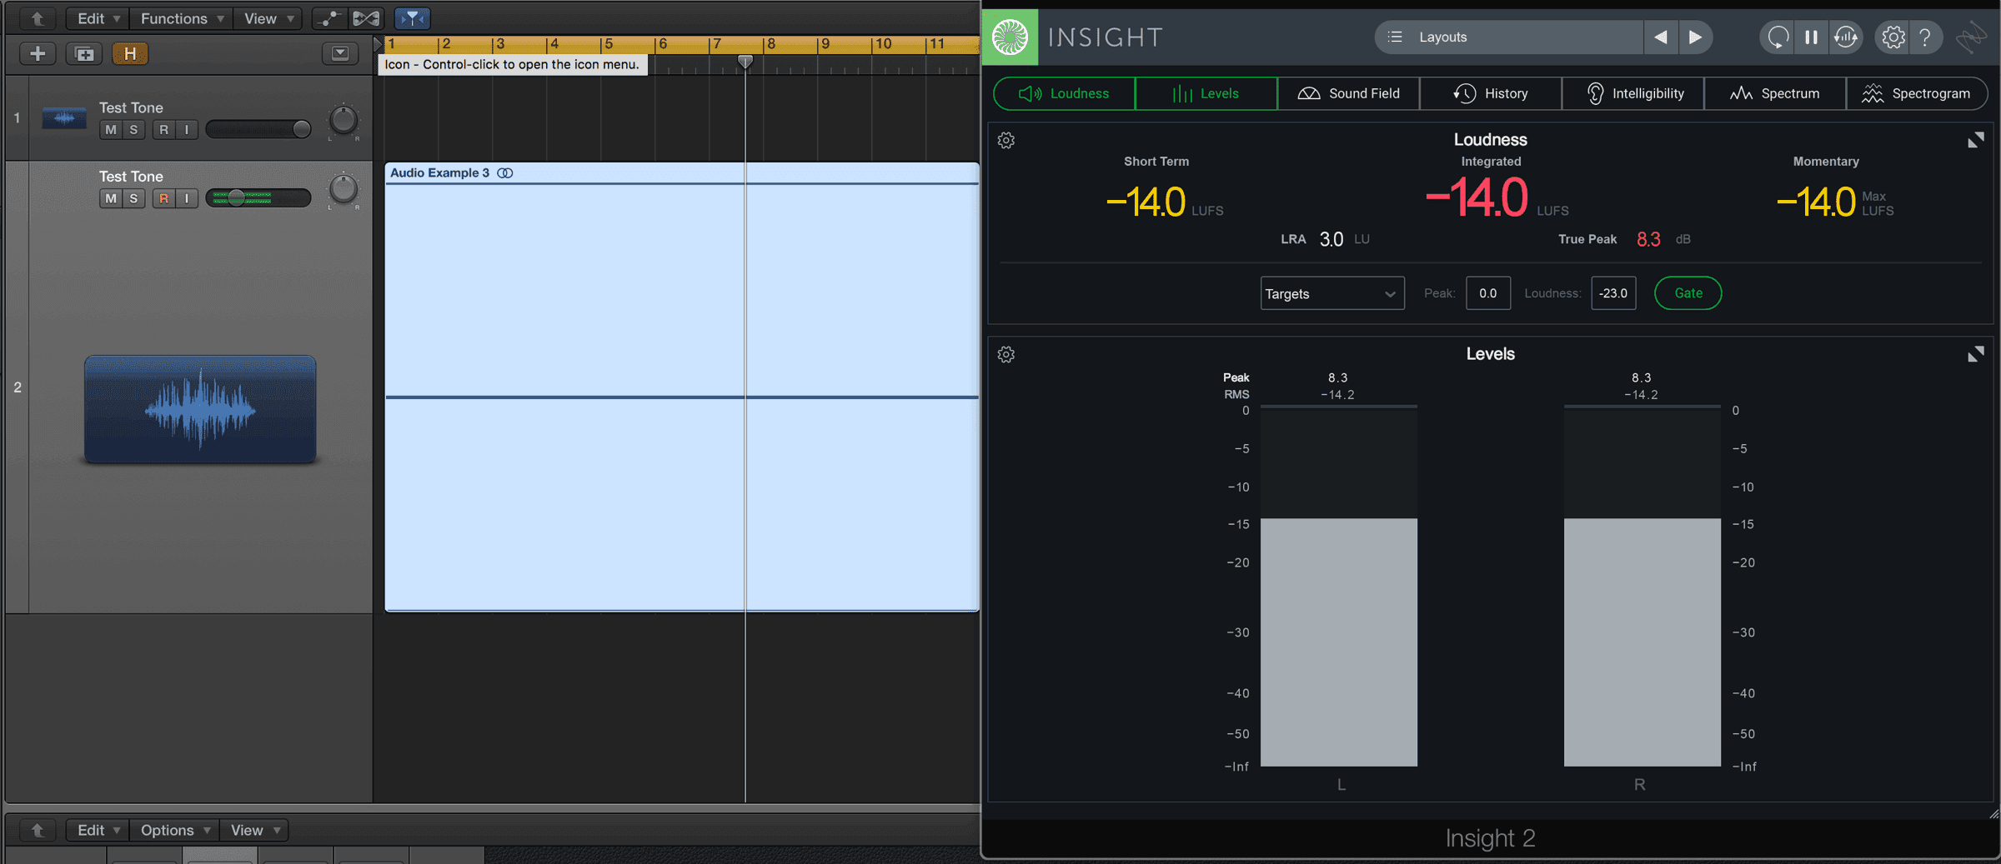Viewport: 2001px width, 864px height.
Task: Open the upper View menu in tracks area
Action: (268, 18)
